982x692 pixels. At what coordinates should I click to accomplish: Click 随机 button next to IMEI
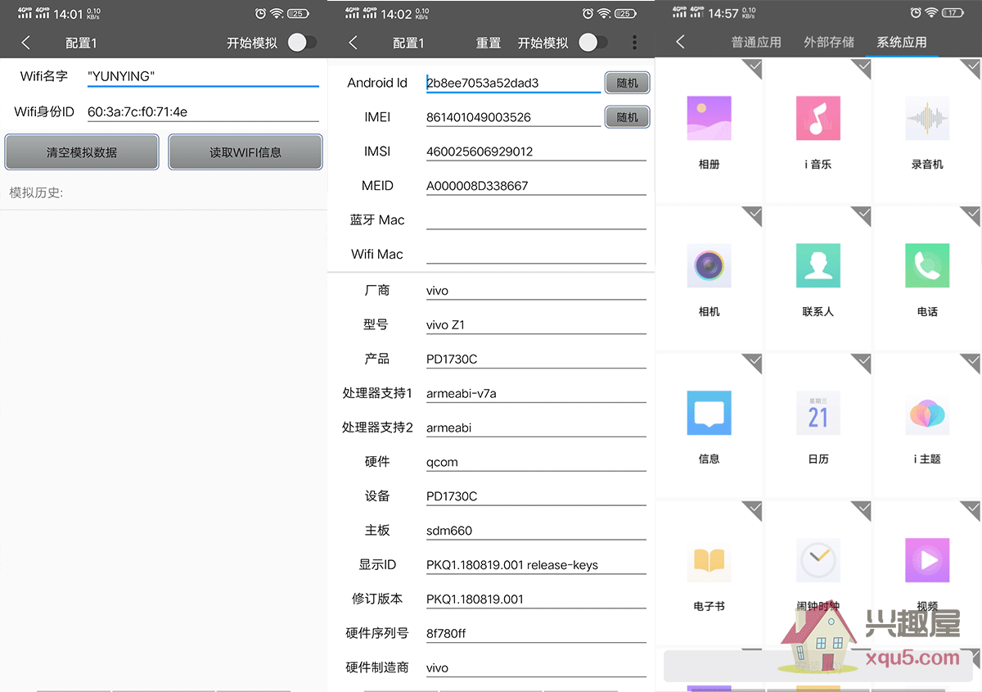pos(628,117)
